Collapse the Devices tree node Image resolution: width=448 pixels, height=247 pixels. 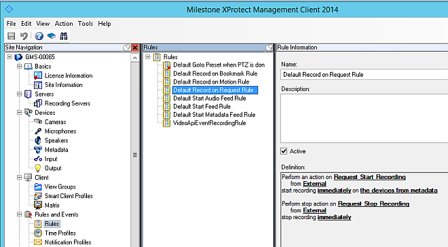click(x=19, y=113)
